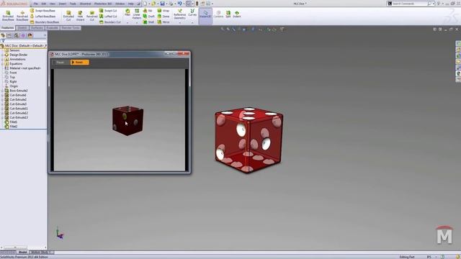Select Revolved Cut tool
This screenshot has width=461, height=259.
pos(91,15)
